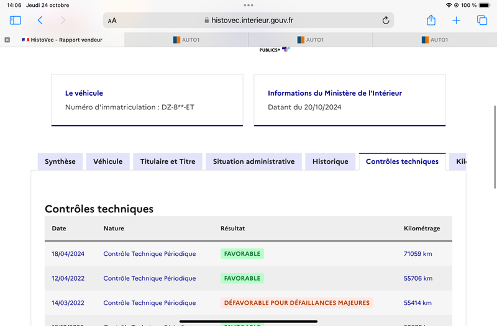Open the Titulaire et Titre tab
Viewport: 497px width, 326px height.
(168, 161)
